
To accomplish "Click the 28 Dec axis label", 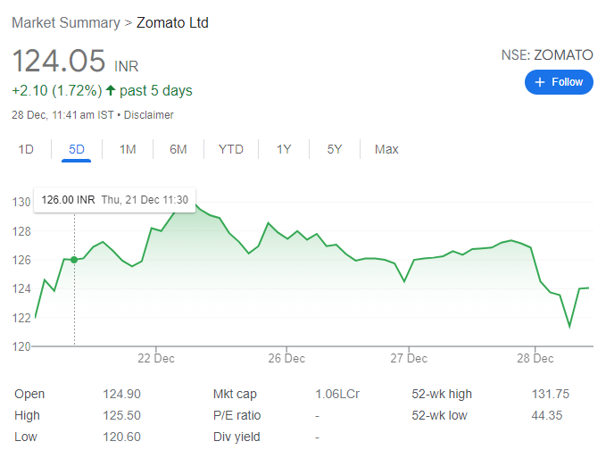I will (535, 359).
